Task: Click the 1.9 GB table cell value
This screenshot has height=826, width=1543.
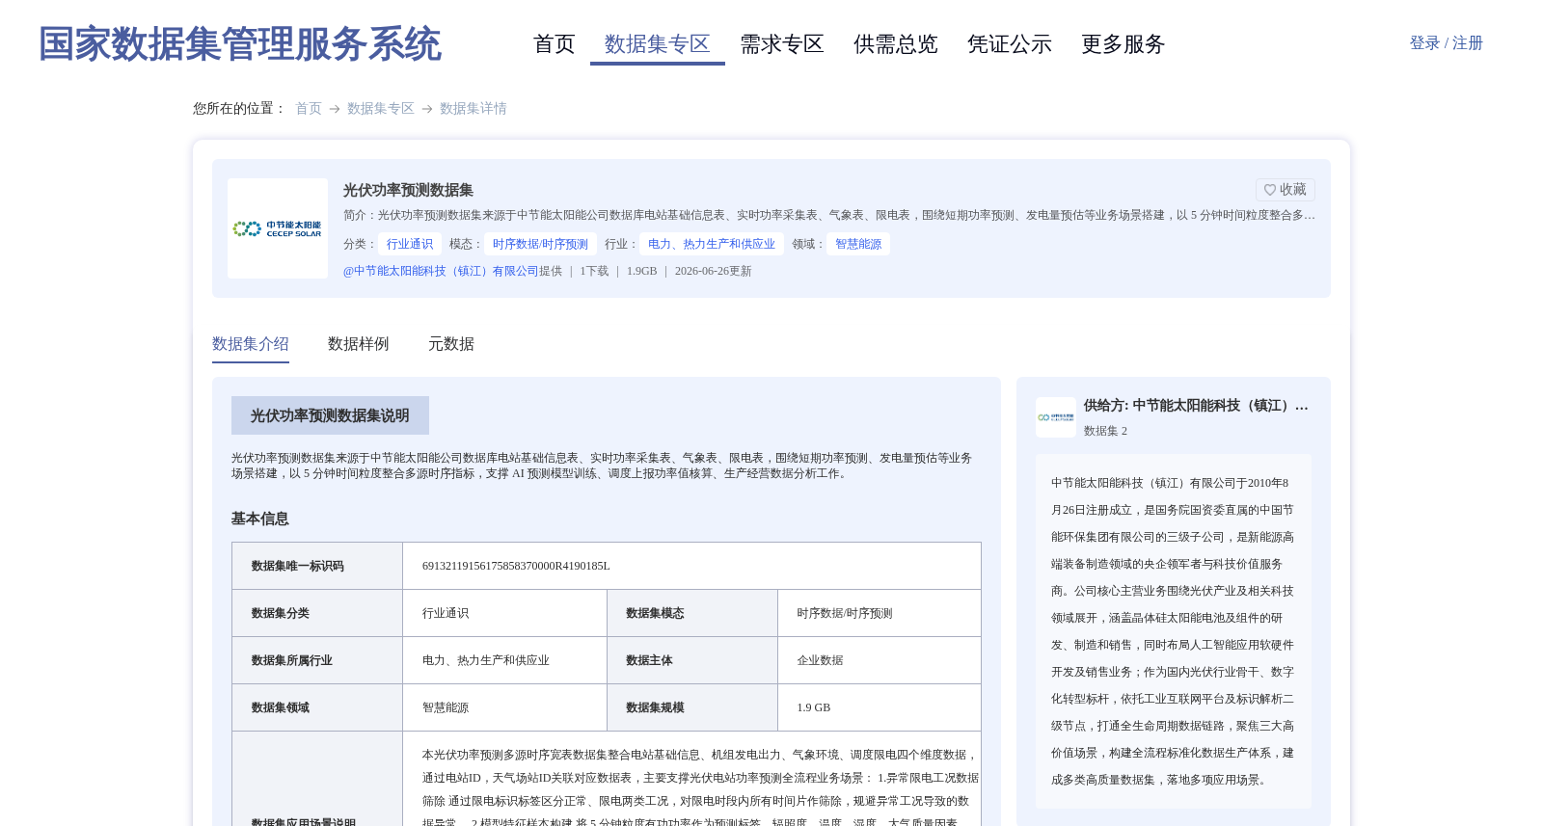Action: [x=814, y=707]
